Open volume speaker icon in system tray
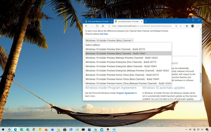 [x=202, y=130]
